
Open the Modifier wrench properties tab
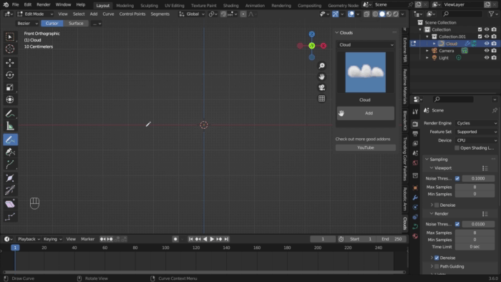point(415,198)
